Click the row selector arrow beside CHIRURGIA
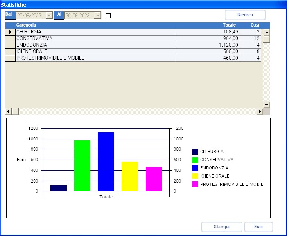Screen dimensions: 287x236 click(10, 32)
